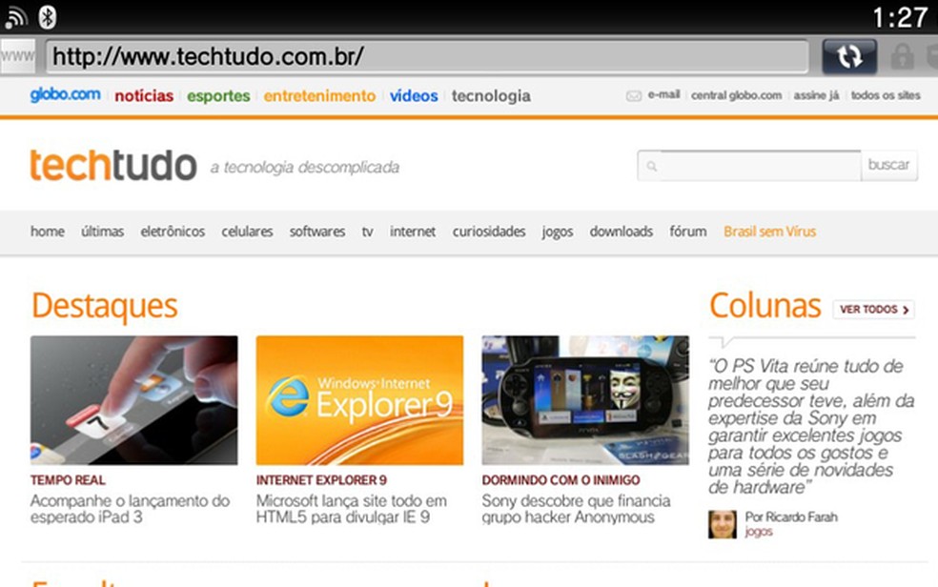Open central globo.com link
This screenshot has height=587, width=938.
click(737, 95)
